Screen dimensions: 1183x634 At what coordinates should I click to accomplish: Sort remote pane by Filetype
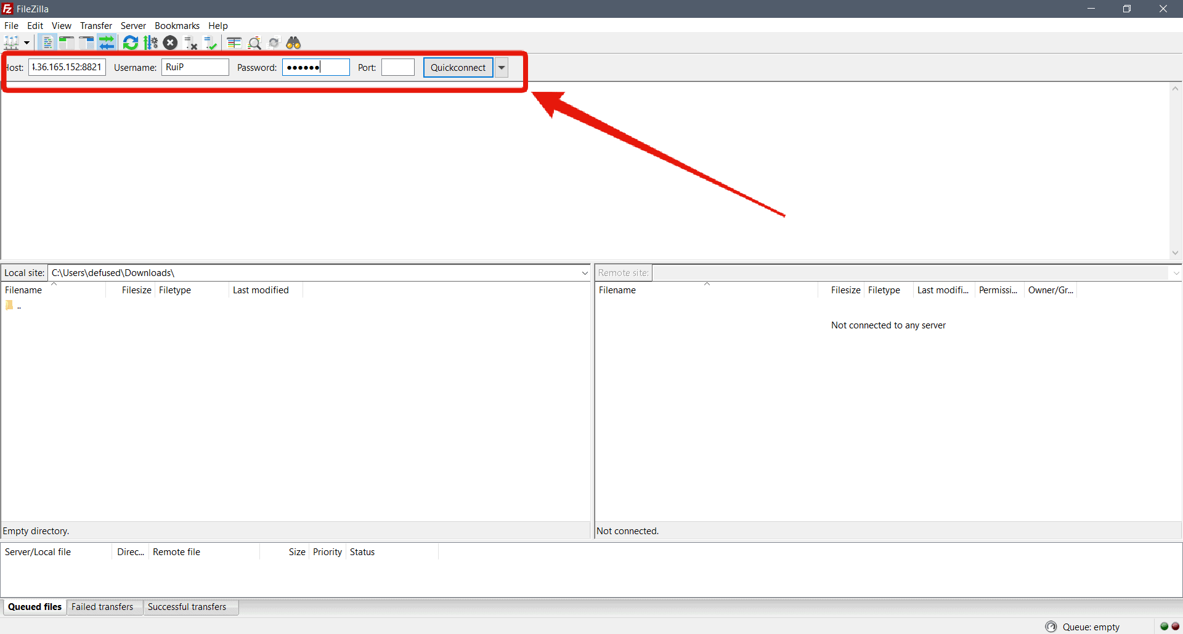(x=888, y=290)
